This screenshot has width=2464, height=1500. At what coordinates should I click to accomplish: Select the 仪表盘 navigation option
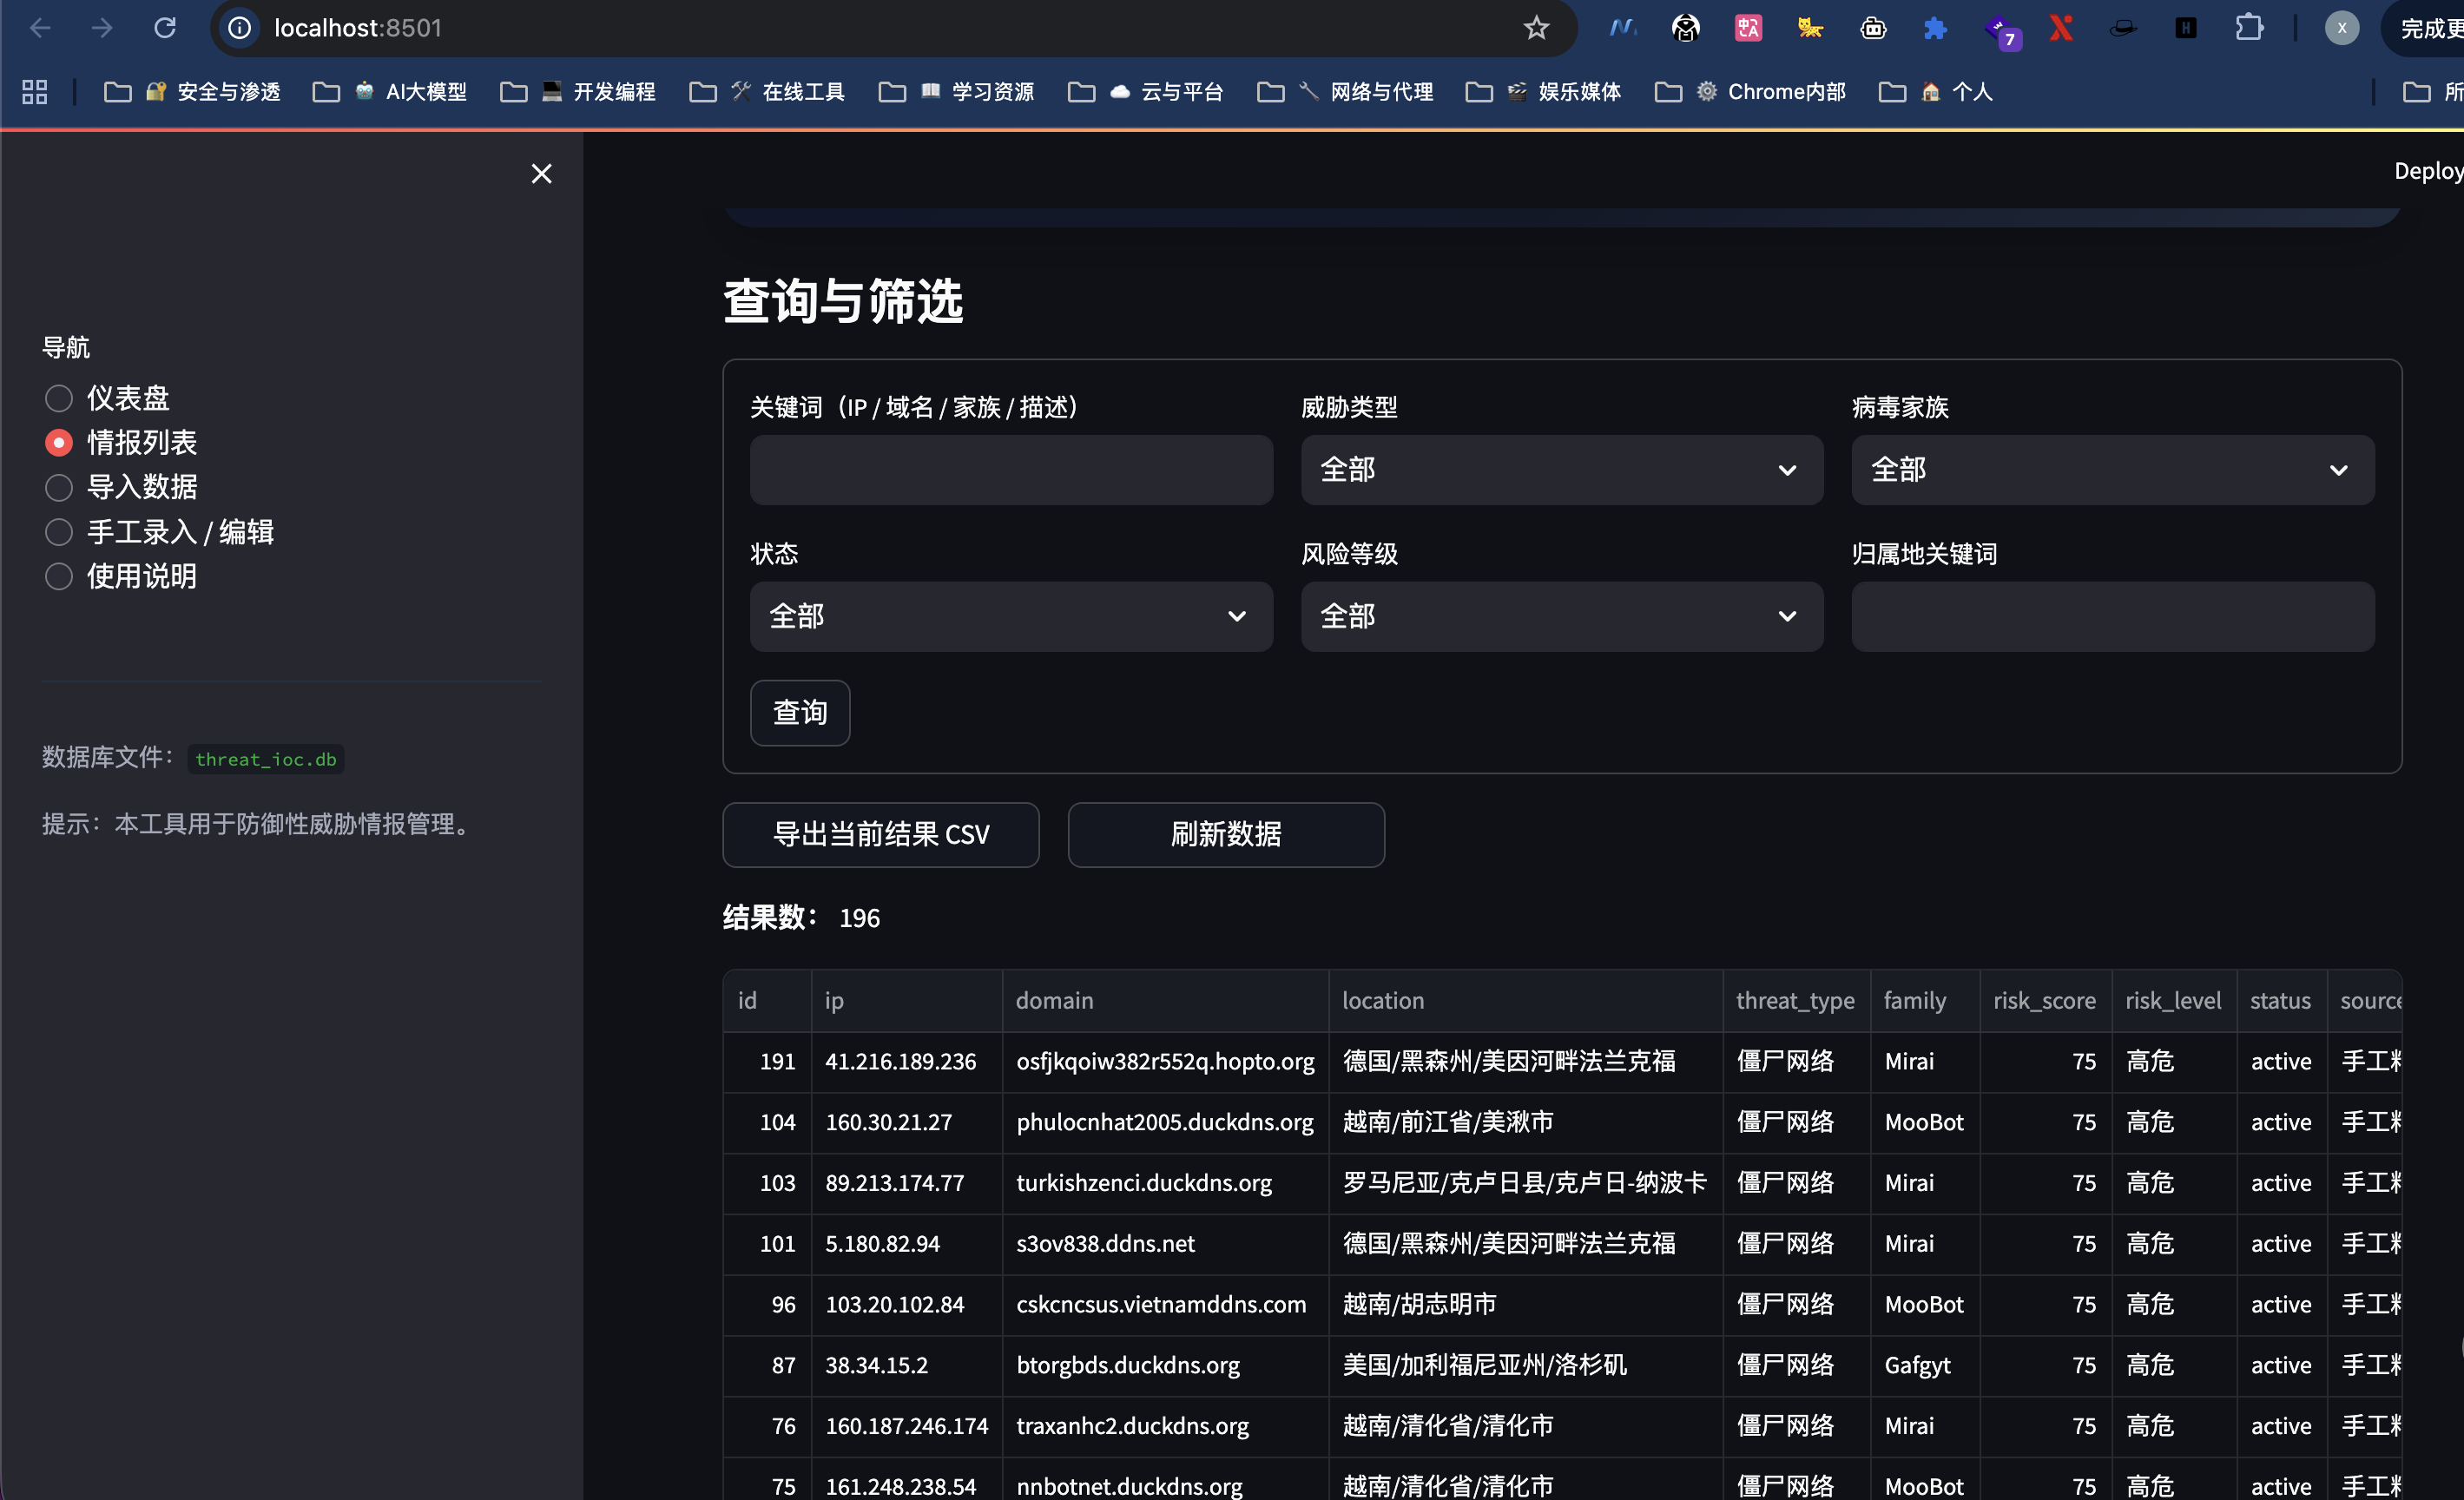coord(107,398)
